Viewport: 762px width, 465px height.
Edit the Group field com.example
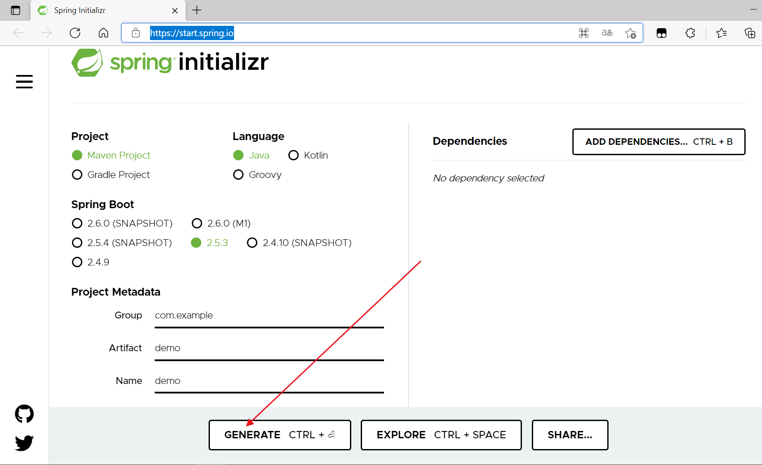click(x=269, y=315)
